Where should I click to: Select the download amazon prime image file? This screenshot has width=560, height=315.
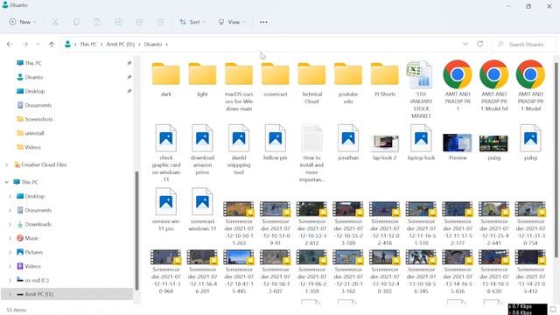[202, 150]
